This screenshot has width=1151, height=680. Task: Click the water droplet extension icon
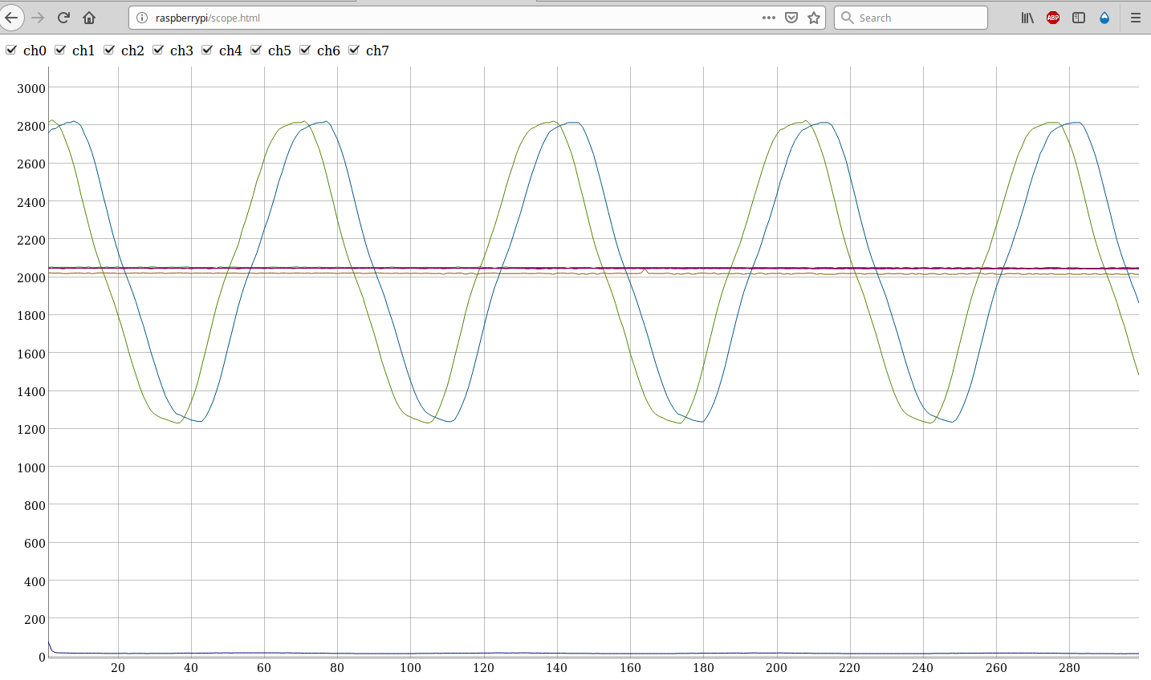[1104, 18]
